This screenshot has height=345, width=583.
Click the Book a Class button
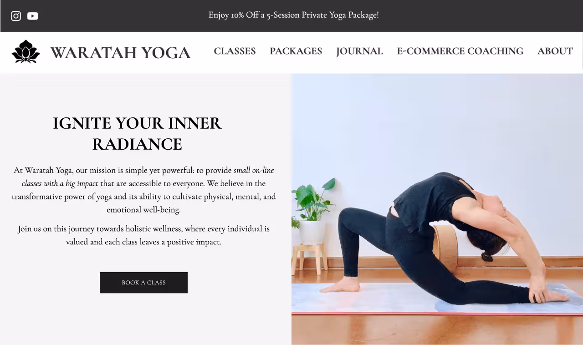143,283
